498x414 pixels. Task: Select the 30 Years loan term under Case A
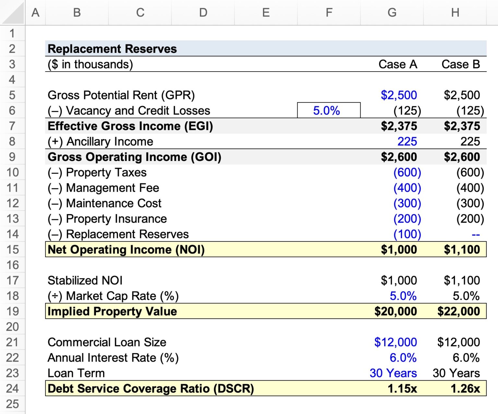pyautogui.click(x=393, y=373)
